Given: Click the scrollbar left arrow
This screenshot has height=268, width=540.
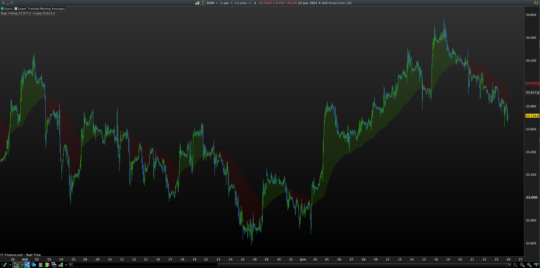Looking at the screenshot, I should [x=71, y=265].
